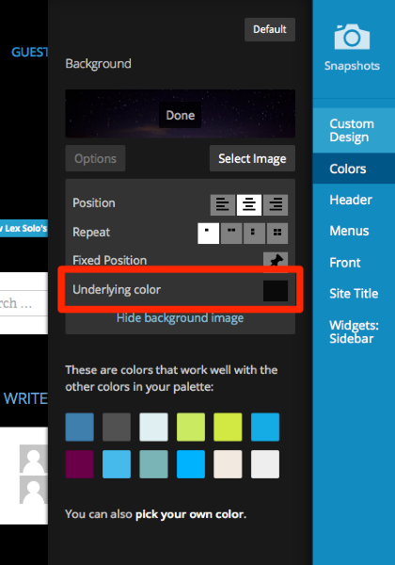Viewport: 395px width, 565px height.
Task: Click the Lex Solo's tag in preview
Action: 24,228
